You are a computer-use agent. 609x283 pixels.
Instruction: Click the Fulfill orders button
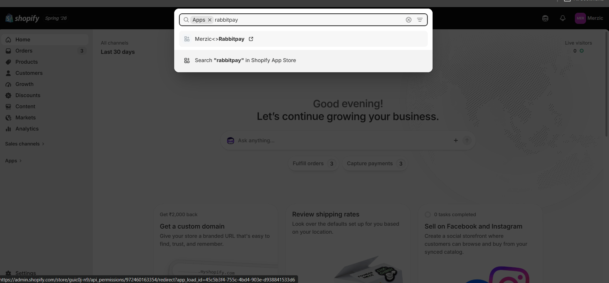(313, 164)
